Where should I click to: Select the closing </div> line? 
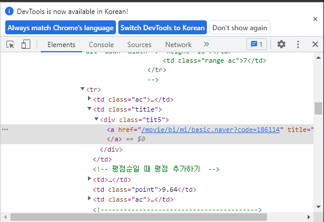pyautogui.click(x=111, y=149)
